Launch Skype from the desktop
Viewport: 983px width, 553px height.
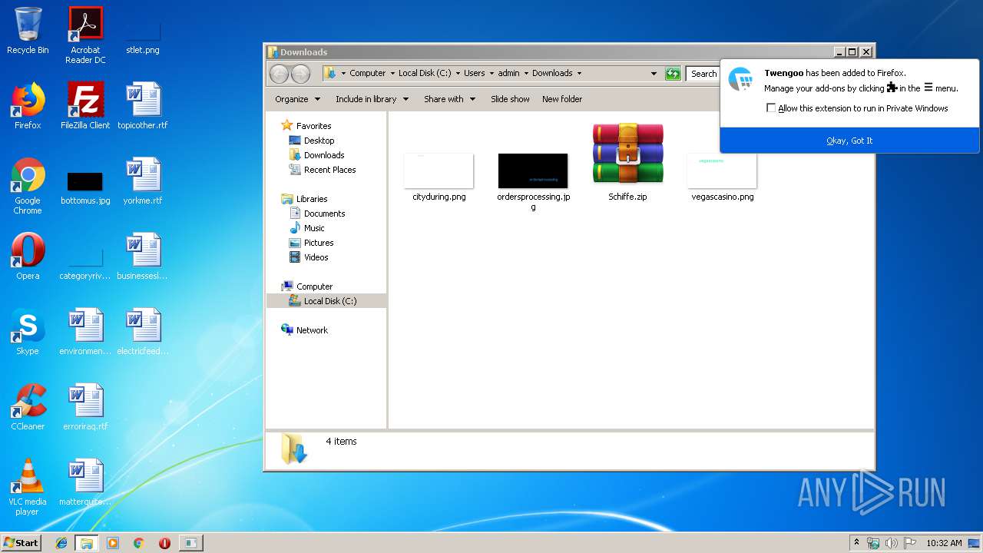coord(28,332)
